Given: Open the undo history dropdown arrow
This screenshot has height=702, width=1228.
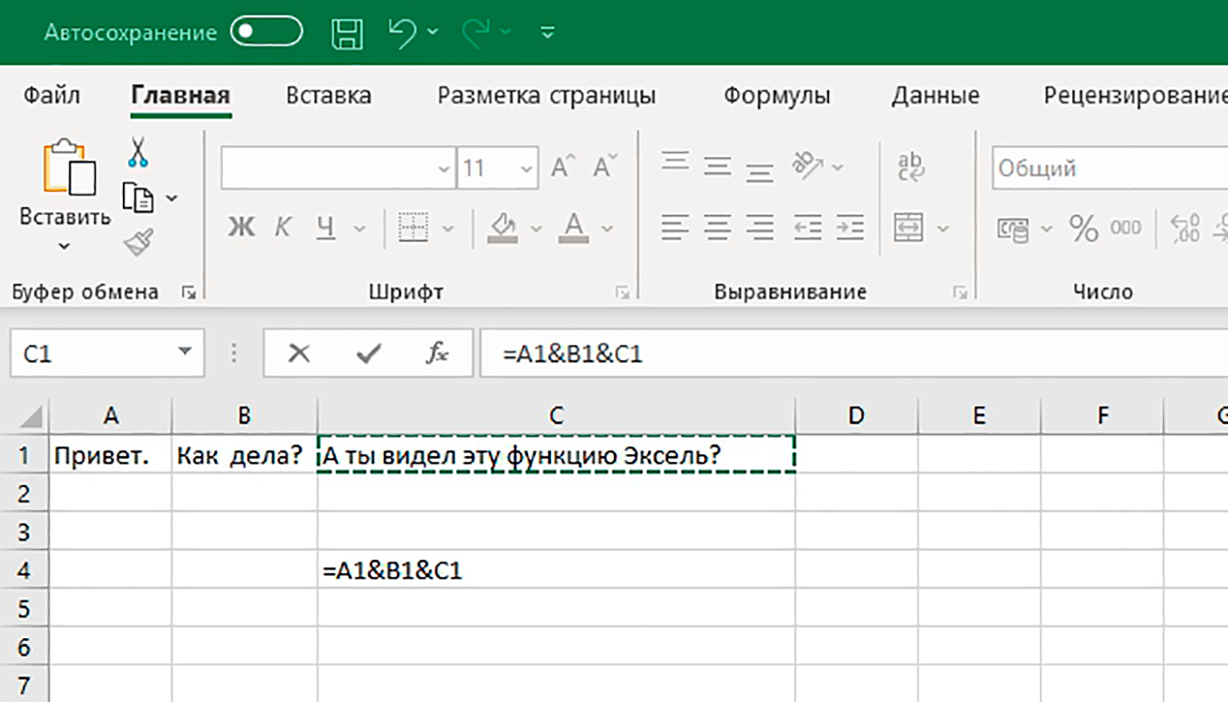Looking at the screenshot, I should 433,33.
